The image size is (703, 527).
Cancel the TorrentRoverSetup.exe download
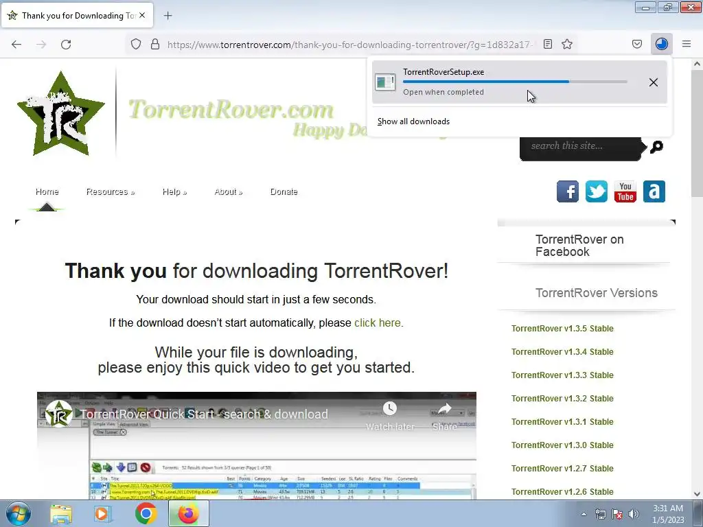[654, 82]
